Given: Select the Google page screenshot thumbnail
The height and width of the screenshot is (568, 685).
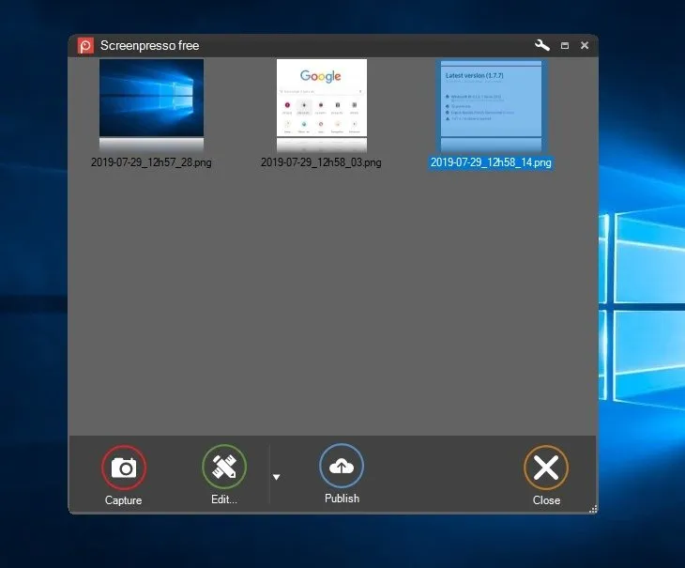Looking at the screenshot, I should (321, 105).
